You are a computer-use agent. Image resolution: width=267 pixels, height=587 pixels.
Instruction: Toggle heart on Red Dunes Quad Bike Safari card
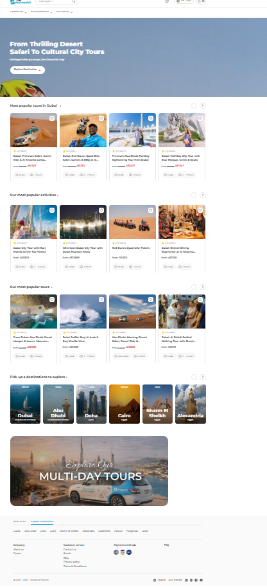tap(101, 118)
